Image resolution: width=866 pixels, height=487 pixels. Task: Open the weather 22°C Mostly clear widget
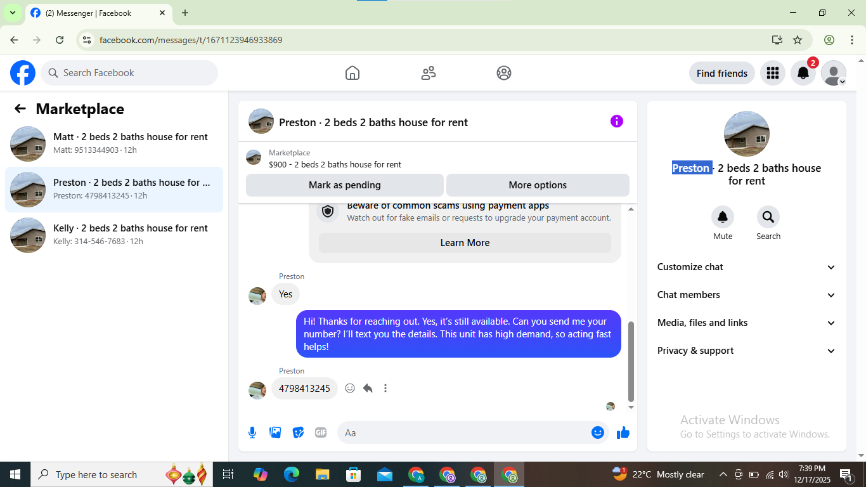pos(658,474)
